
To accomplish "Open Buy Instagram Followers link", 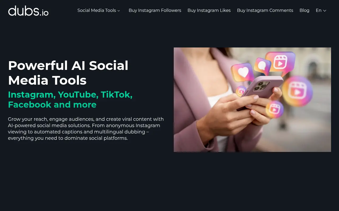I will pyautogui.click(x=155, y=11).
